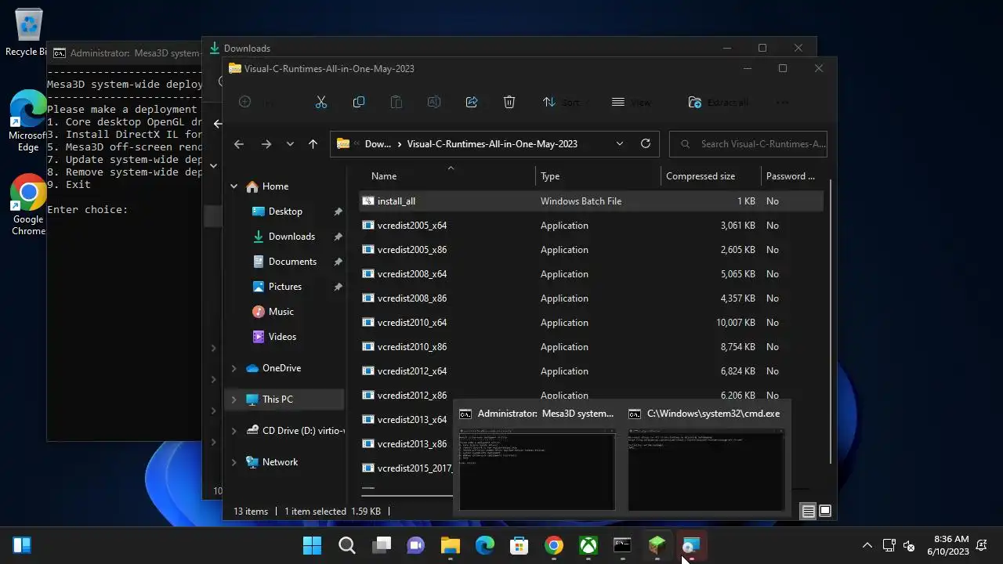Open Pictures in navigation pane
Viewport: 1003px width, 564px height.
tap(284, 287)
